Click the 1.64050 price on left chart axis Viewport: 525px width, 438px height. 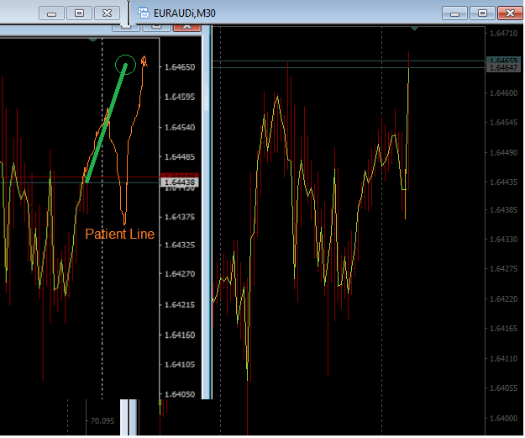(x=180, y=394)
